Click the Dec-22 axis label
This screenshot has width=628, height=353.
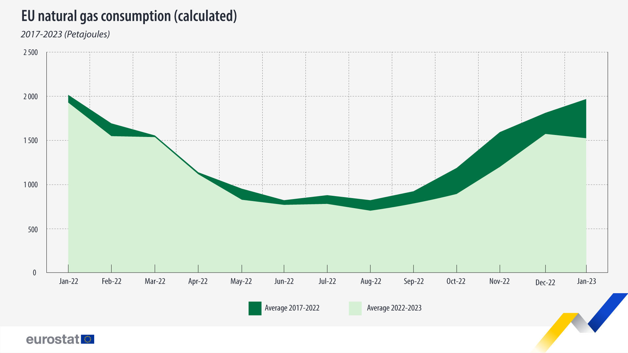[545, 283]
